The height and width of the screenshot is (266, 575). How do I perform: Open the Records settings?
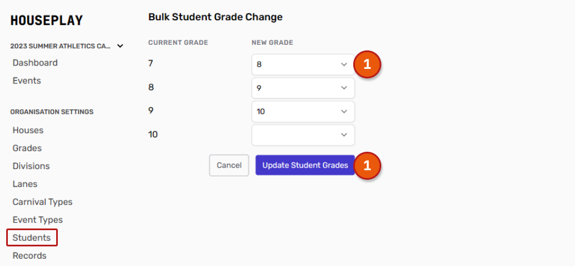pos(29,255)
